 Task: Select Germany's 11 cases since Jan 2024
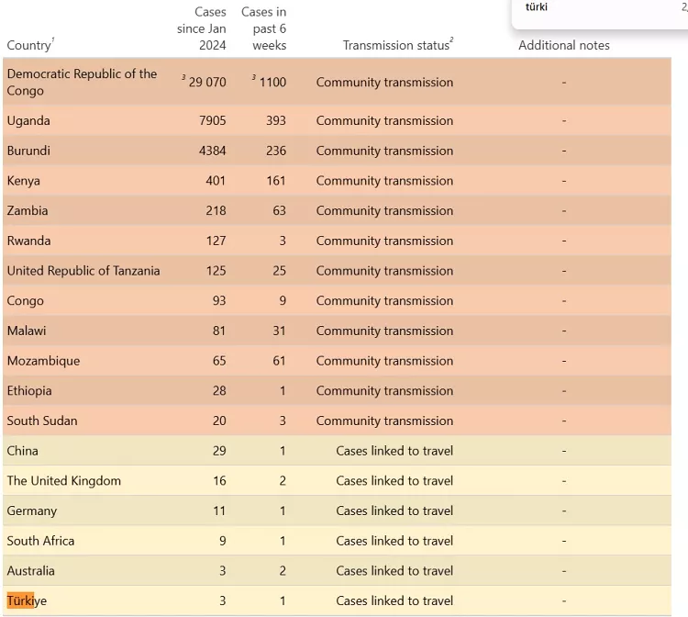[x=218, y=510]
